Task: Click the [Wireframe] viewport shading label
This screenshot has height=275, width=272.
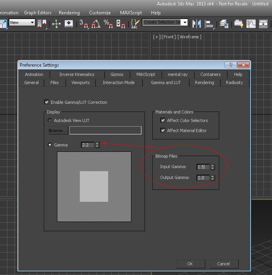Action: tap(189, 37)
